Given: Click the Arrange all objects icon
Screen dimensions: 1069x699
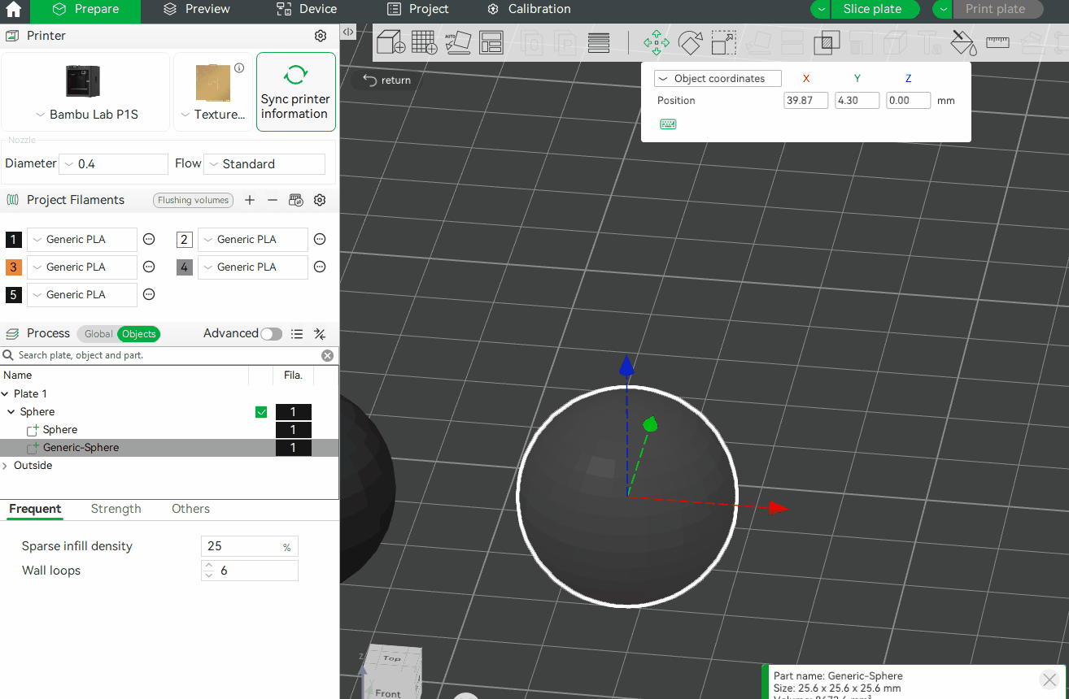Looking at the screenshot, I should click(491, 42).
